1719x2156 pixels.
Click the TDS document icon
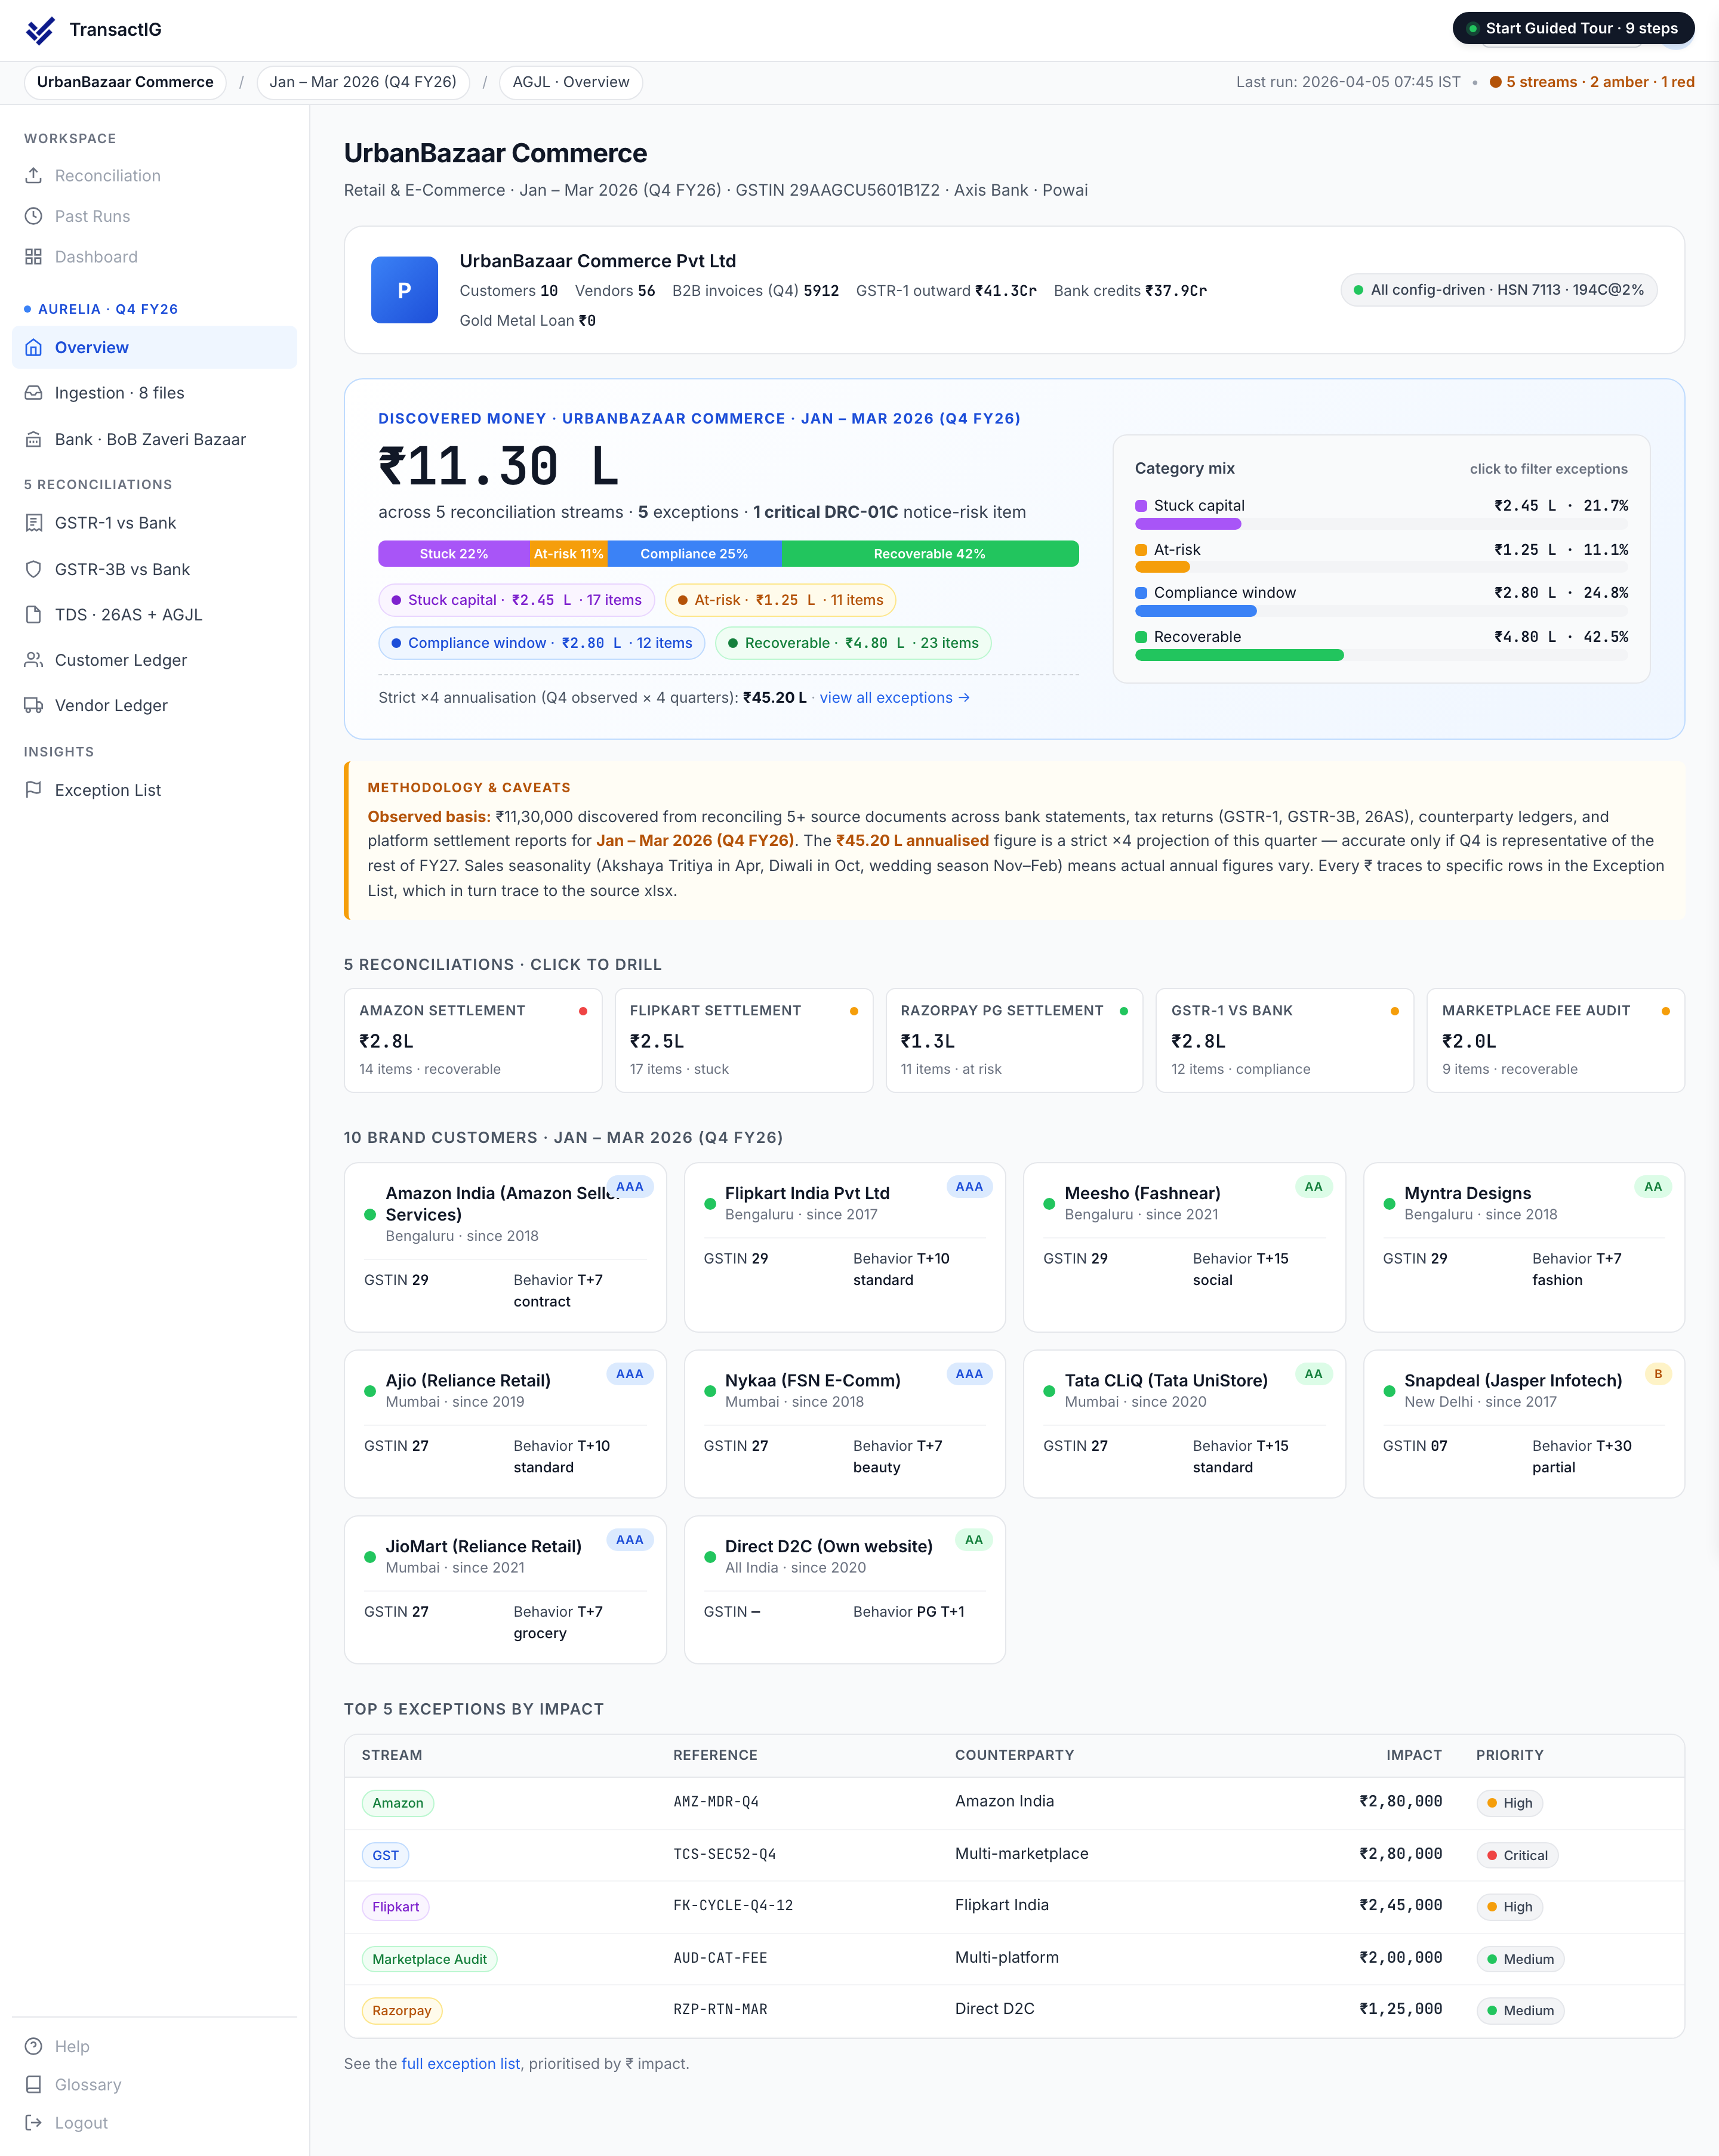click(x=34, y=614)
